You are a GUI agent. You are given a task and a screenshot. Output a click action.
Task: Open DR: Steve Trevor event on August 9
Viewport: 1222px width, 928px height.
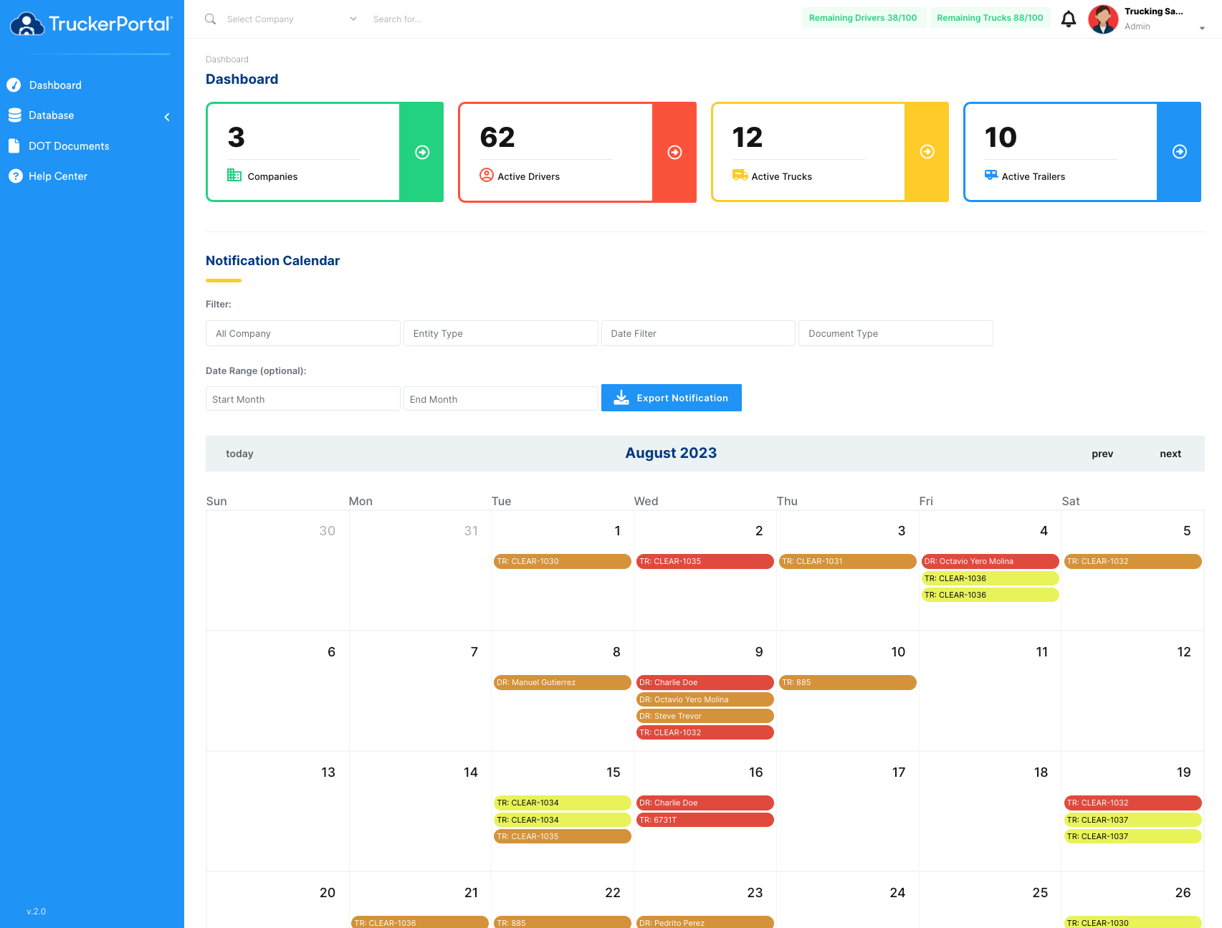pos(705,716)
